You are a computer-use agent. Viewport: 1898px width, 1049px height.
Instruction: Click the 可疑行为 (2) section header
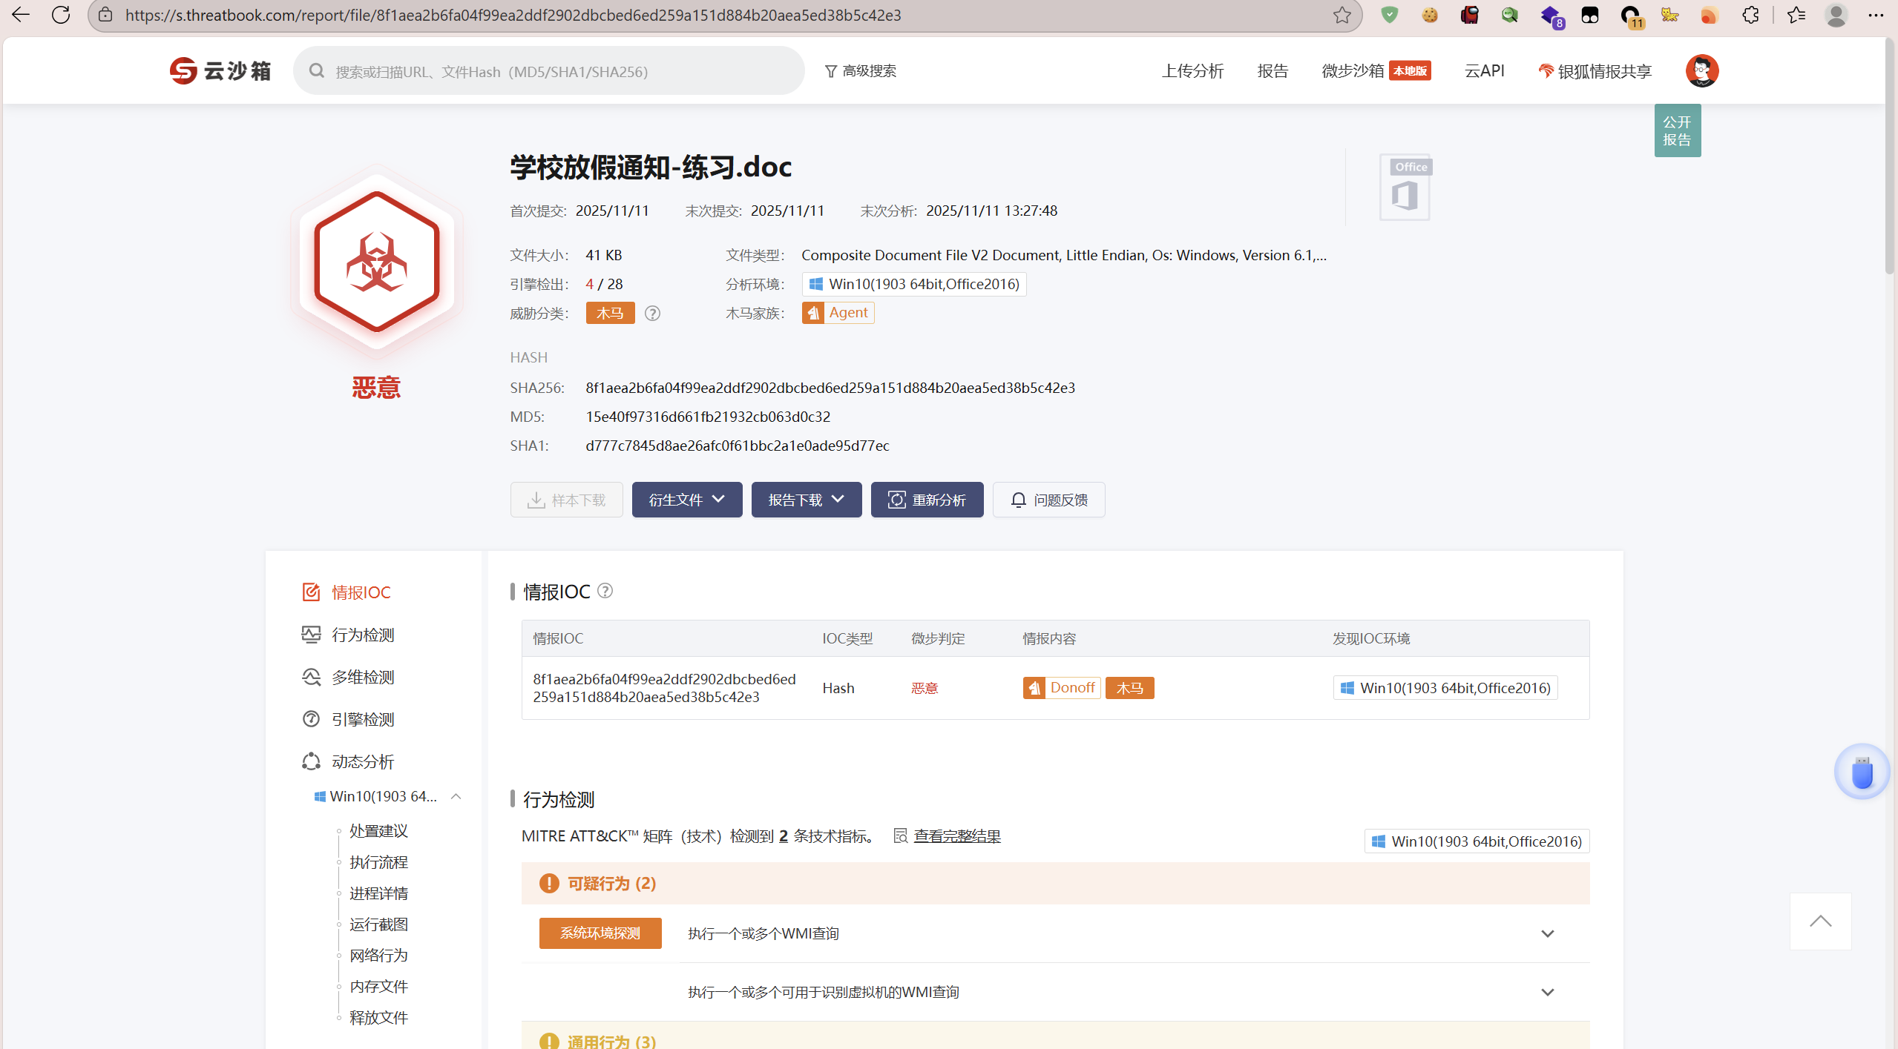tap(1055, 883)
